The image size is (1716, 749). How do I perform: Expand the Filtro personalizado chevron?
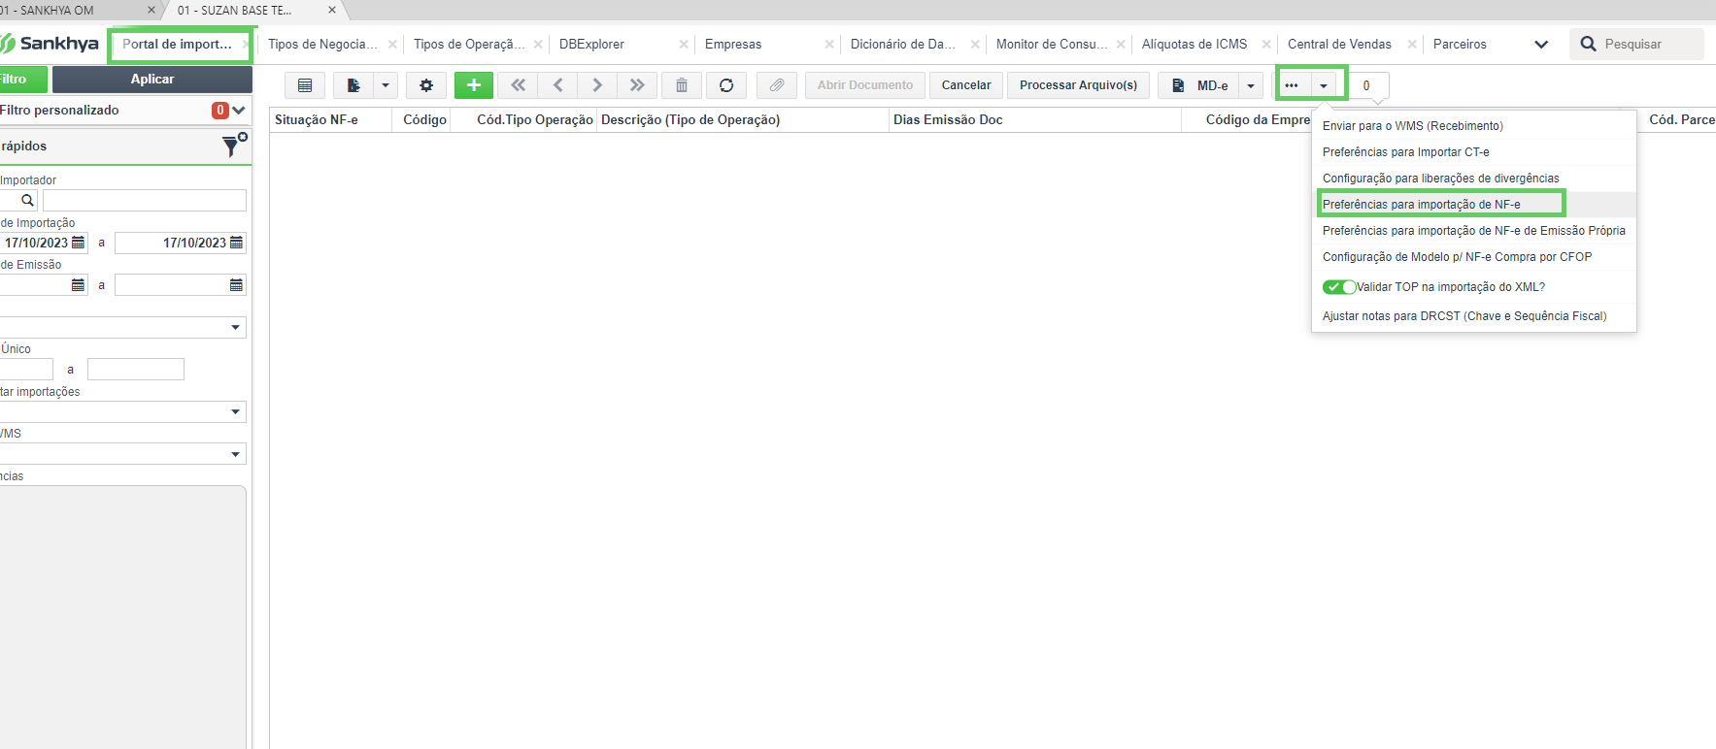click(239, 111)
